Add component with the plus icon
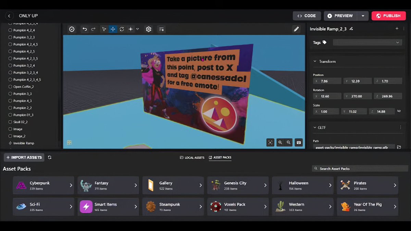The height and width of the screenshot is (231, 411). pyautogui.click(x=397, y=29)
